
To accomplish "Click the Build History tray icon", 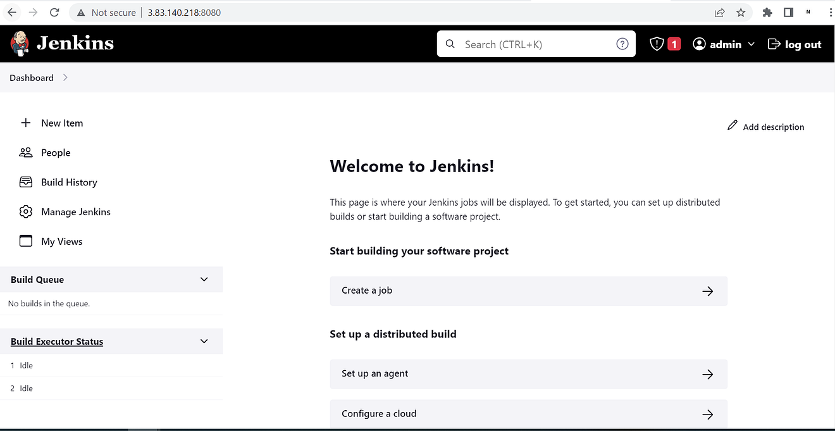I will click(x=26, y=182).
